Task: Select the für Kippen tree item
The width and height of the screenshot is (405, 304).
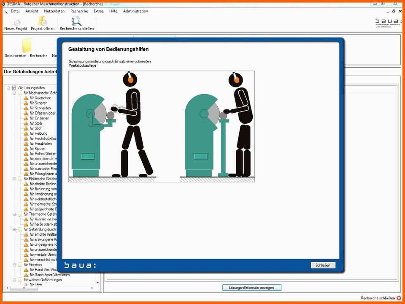Action: tap(38, 149)
